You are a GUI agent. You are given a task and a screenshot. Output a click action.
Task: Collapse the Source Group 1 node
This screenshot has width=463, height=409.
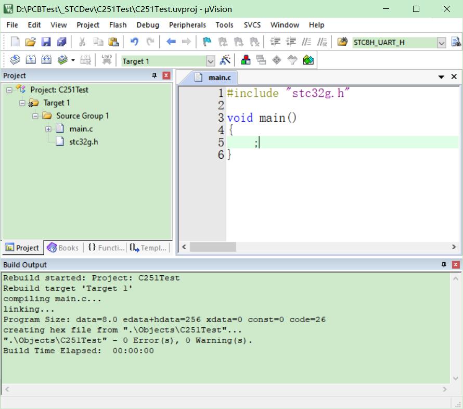point(35,116)
